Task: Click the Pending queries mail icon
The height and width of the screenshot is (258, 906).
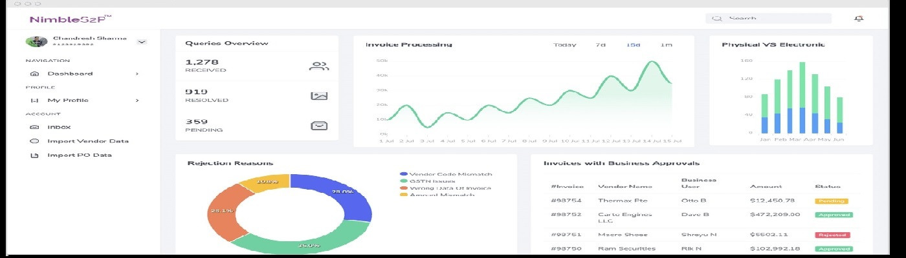Action: click(319, 125)
